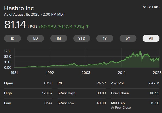Select the YTD range button
Viewport: 162px width, 113px height.
pos(82,38)
